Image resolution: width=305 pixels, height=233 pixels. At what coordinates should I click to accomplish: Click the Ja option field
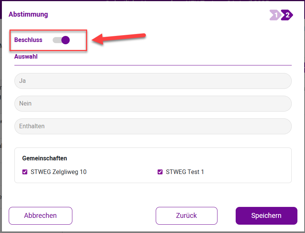[153, 81]
